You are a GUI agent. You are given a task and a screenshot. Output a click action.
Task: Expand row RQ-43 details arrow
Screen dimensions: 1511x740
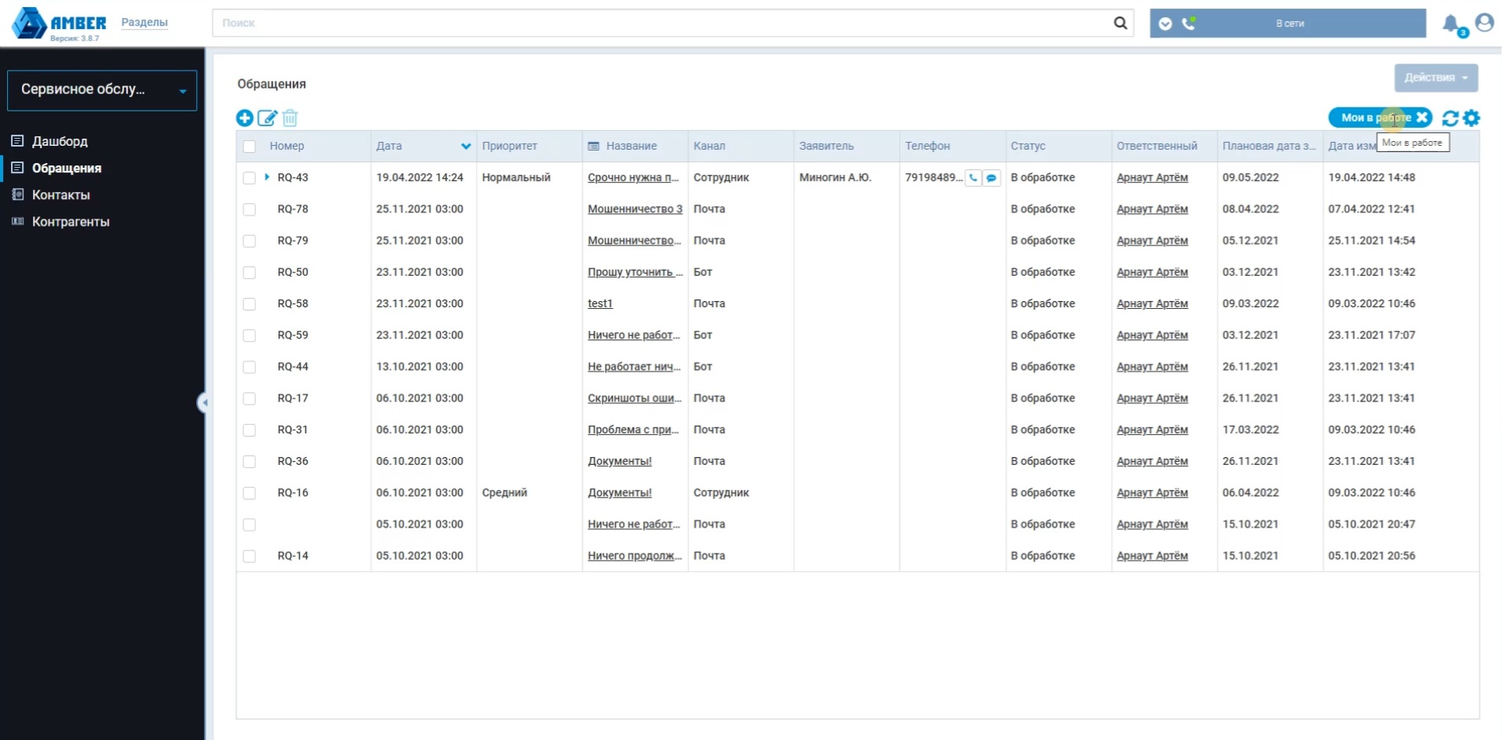coord(267,177)
